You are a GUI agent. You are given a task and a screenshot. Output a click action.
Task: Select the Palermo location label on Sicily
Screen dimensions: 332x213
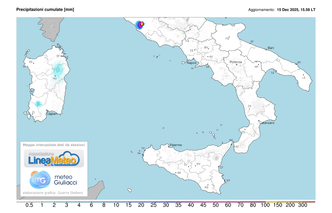pos(176,145)
